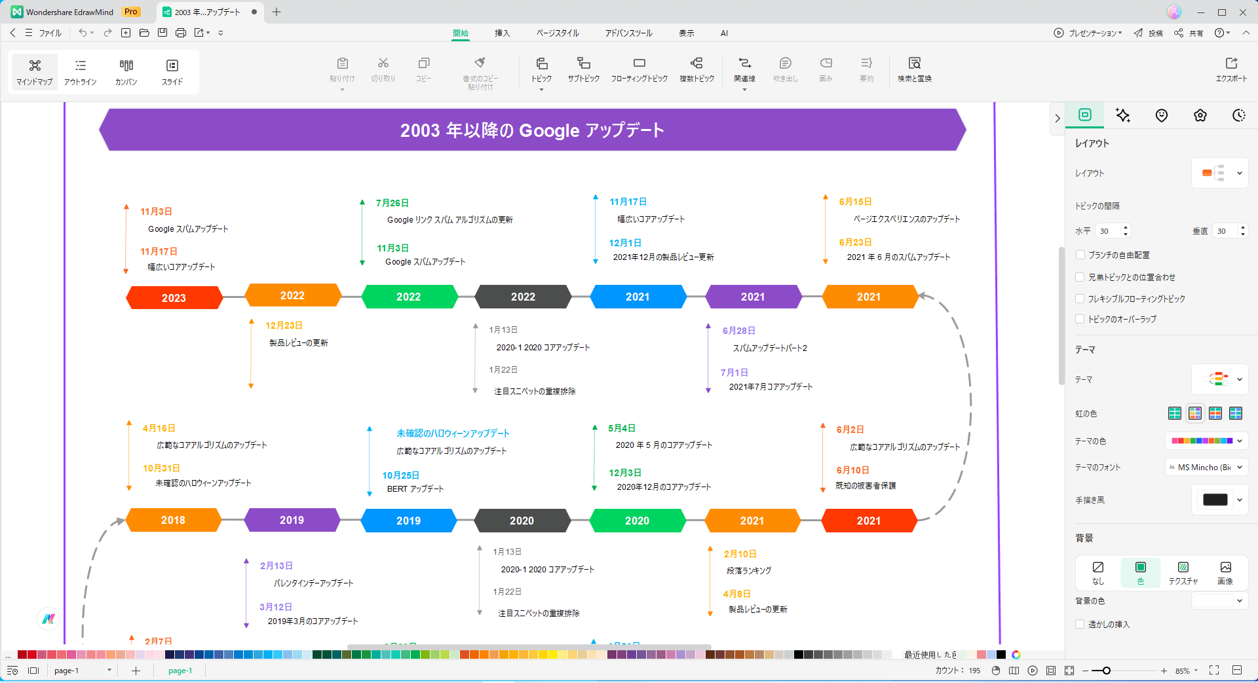Switch to Kanban view mode
Viewport: 1258px width, 683px height.
[x=126, y=72]
